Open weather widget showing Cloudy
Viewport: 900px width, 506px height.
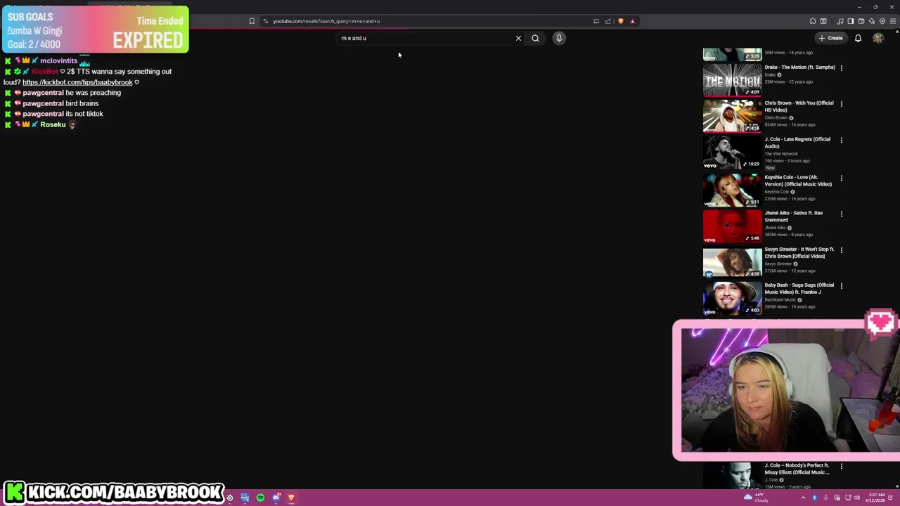756,498
